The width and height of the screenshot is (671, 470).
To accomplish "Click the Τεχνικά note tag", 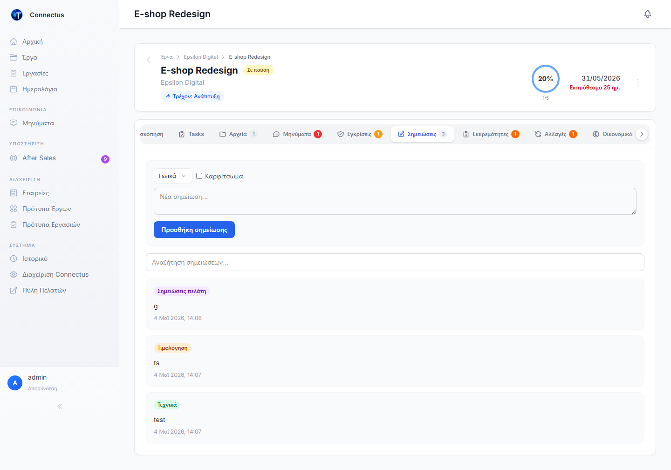I will pos(167,405).
